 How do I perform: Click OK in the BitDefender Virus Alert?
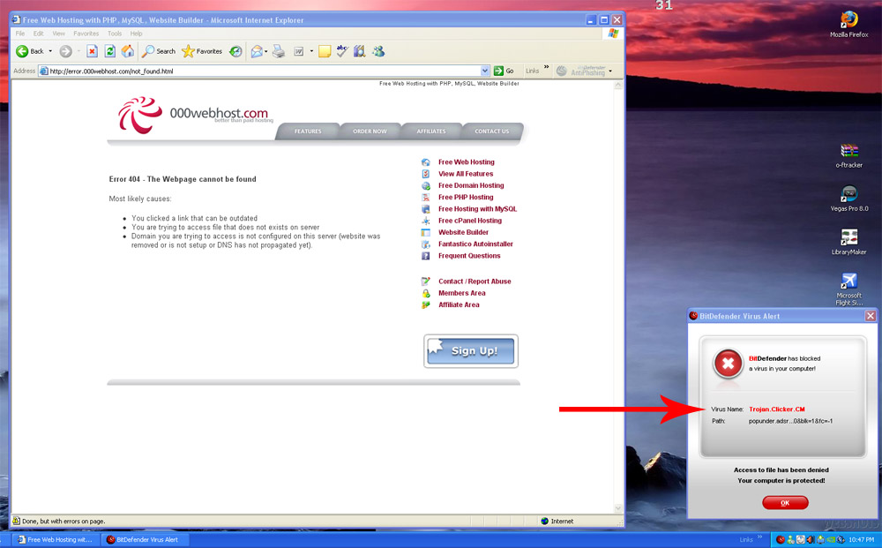click(x=785, y=502)
